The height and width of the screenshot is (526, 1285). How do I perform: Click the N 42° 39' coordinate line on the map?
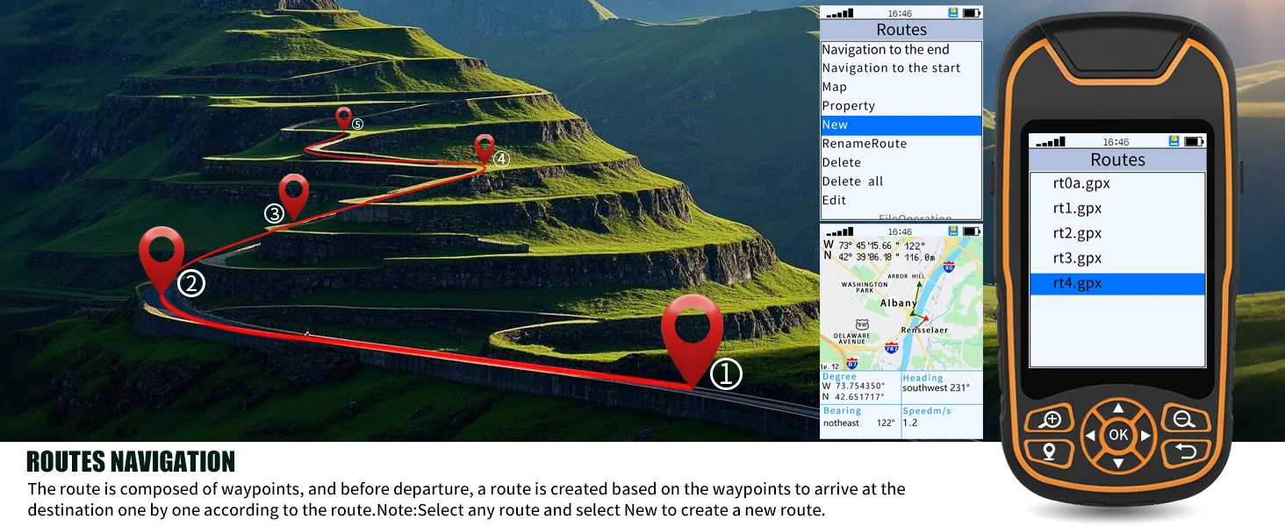pos(880,257)
